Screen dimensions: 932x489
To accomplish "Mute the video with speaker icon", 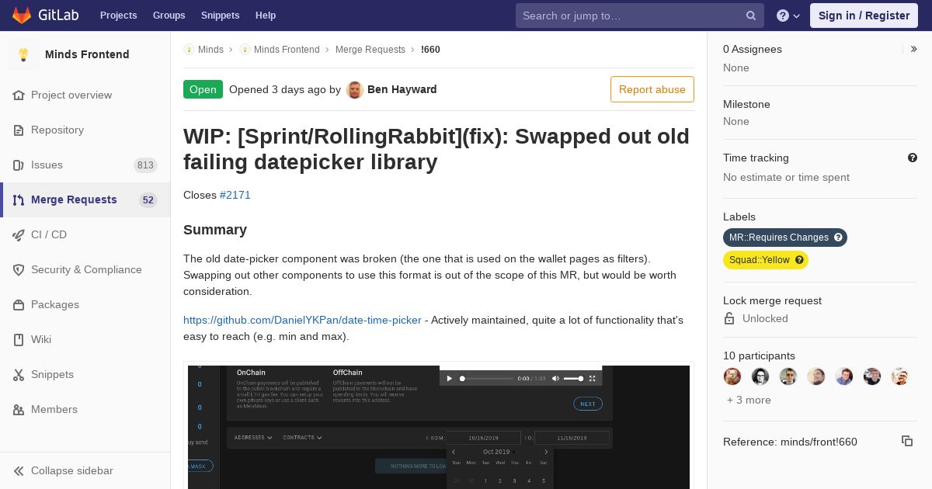I will tap(555, 379).
